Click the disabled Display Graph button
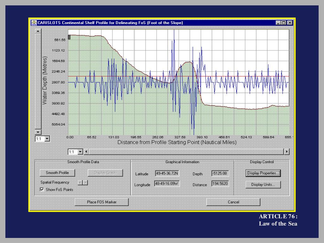 click(105, 173)
